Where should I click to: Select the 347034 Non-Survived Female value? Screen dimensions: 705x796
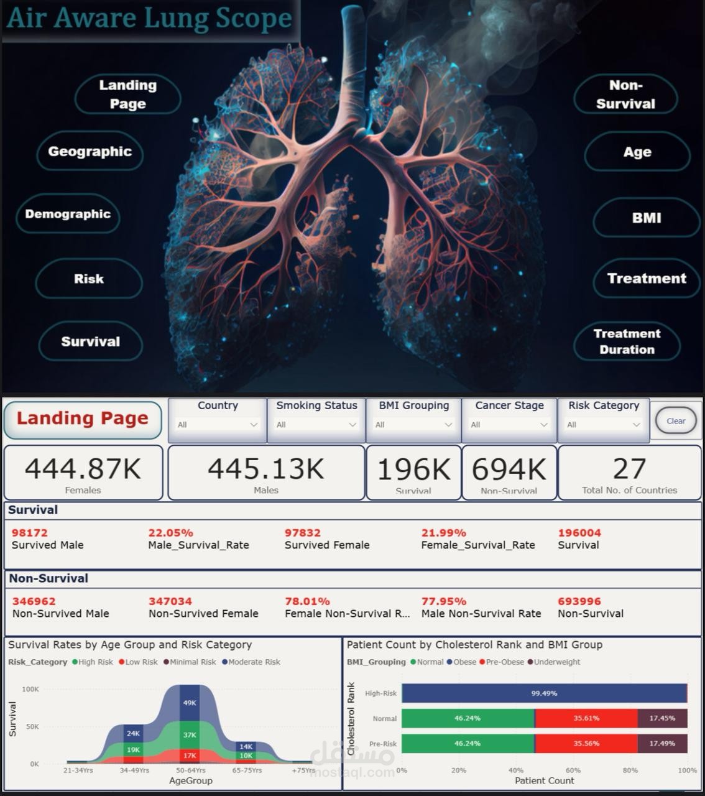coord(170,601)
